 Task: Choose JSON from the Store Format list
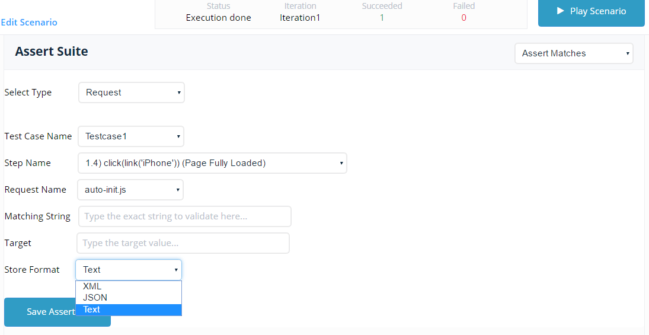95,298
